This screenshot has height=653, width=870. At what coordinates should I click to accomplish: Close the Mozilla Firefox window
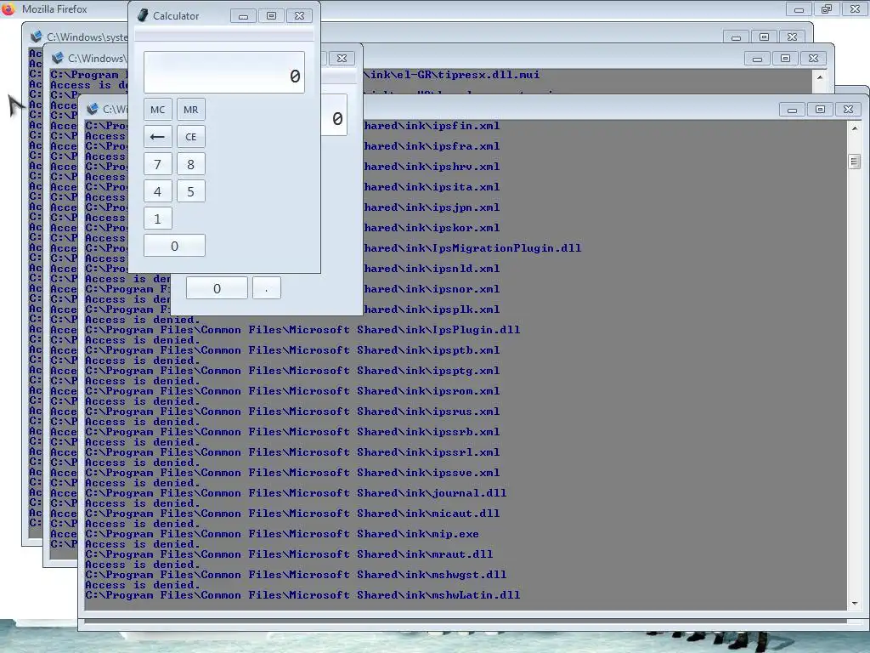pyautogui.click(x=855, y=9)
